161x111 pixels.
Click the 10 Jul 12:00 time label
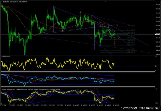click(76, 105)
